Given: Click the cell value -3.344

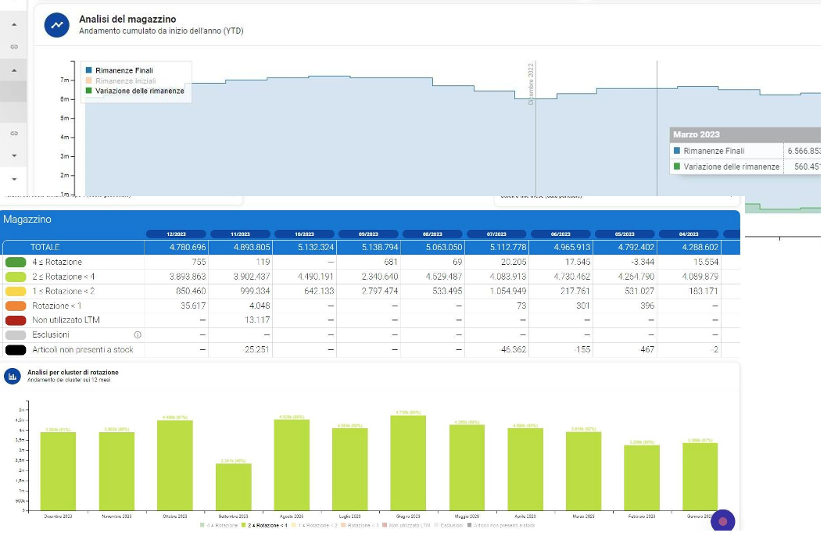Looking at the screenshot, I should pyautogui.click(x=642, y=262).
